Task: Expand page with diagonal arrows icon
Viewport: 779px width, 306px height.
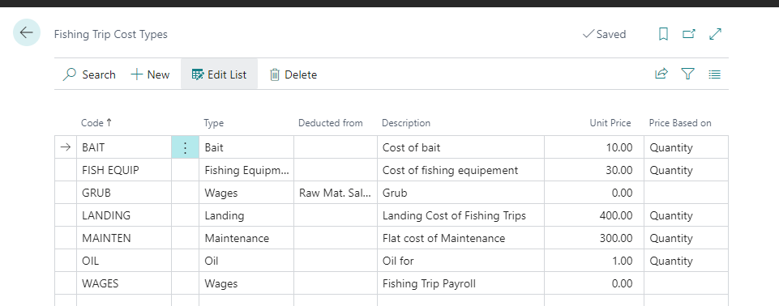Action: (715, 34)
